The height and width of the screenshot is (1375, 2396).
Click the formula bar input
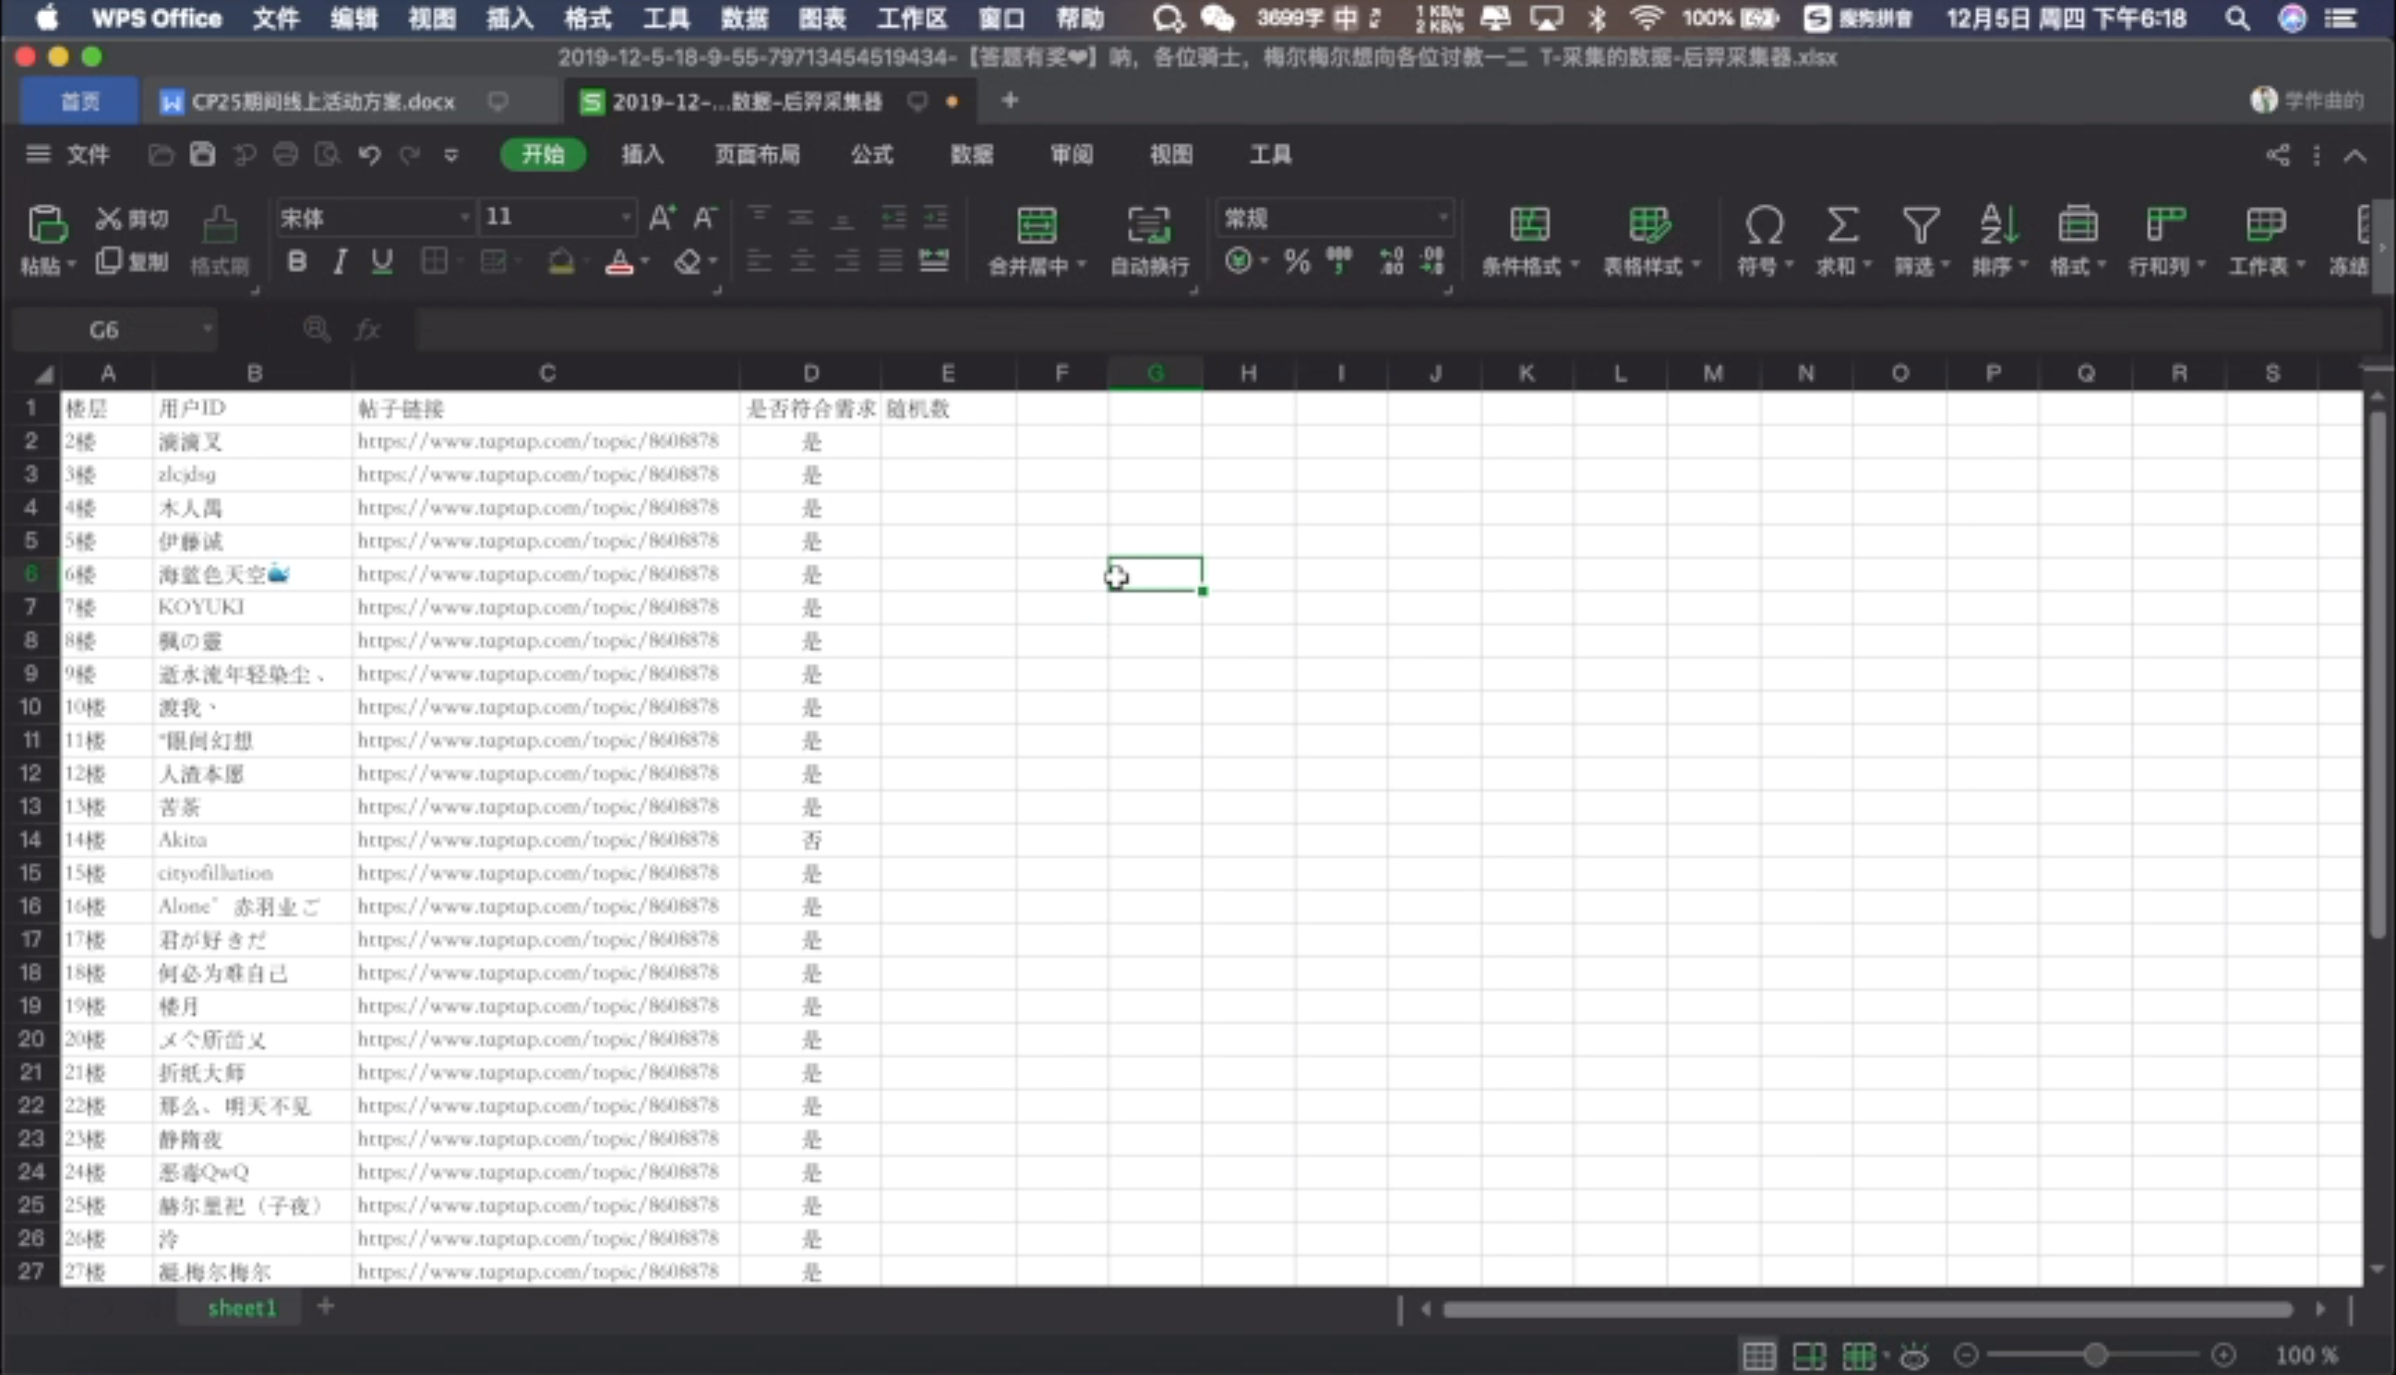point(1397,329)
